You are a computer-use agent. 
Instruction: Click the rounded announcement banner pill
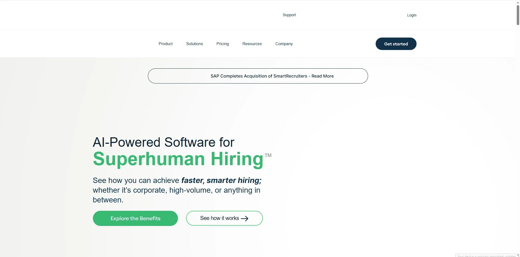[x=258, y=76]
